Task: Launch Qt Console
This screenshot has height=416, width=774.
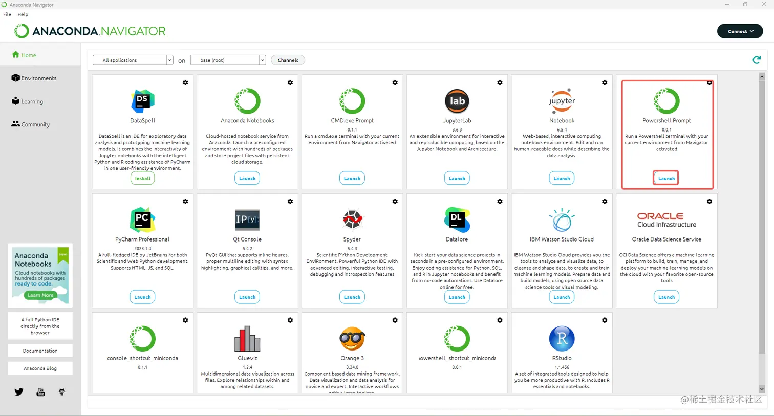Action: (x=247, y=297)
